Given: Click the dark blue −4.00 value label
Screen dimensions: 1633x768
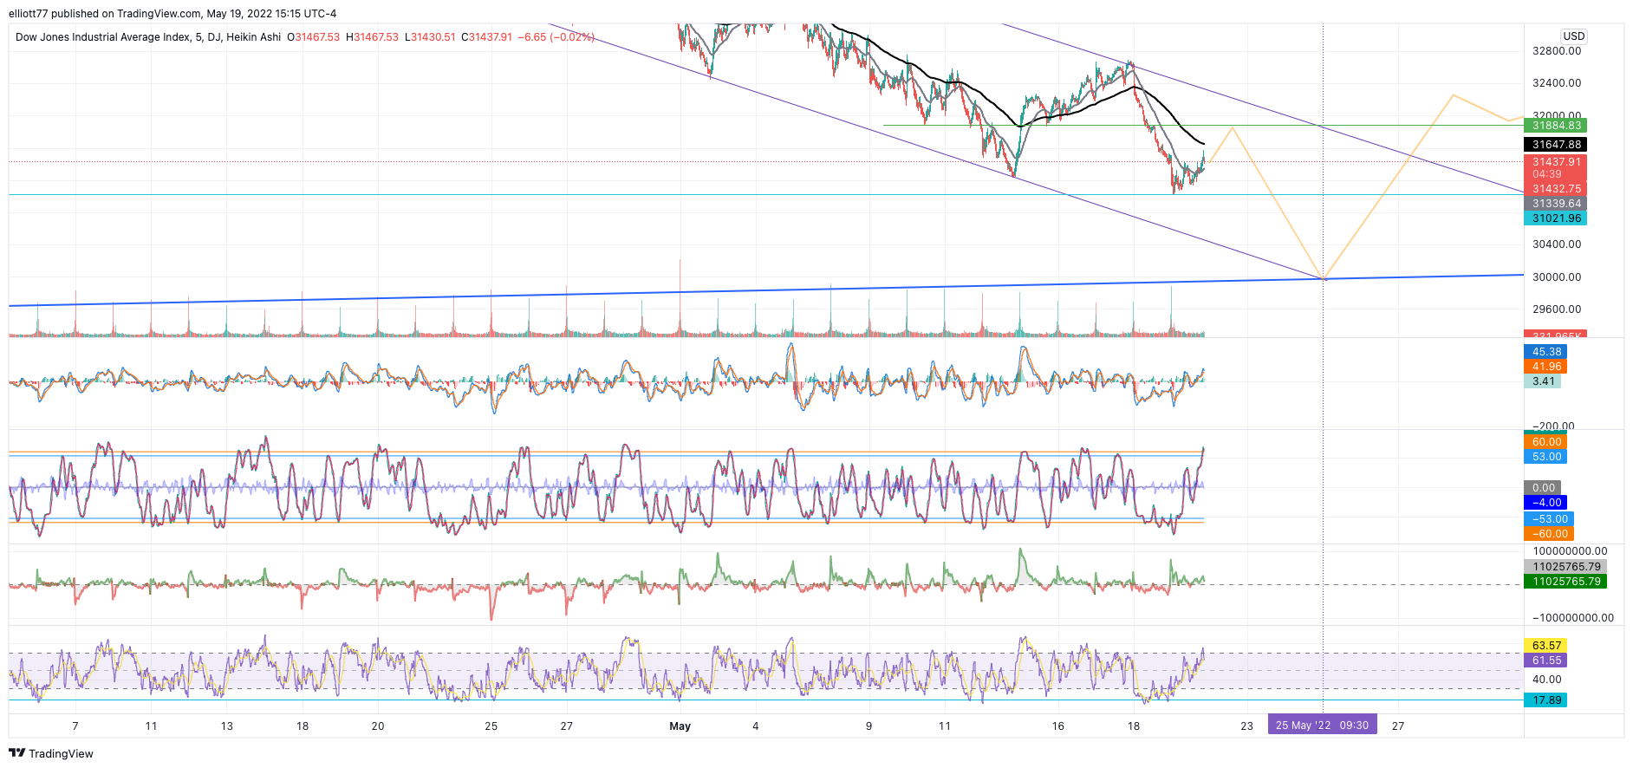Looking at the screenshot, I should click(x=1545, y=503).
